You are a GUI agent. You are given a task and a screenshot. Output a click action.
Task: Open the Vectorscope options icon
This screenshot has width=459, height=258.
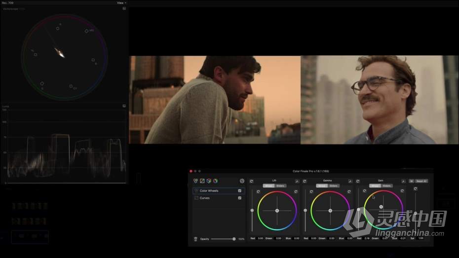[124, 9]
